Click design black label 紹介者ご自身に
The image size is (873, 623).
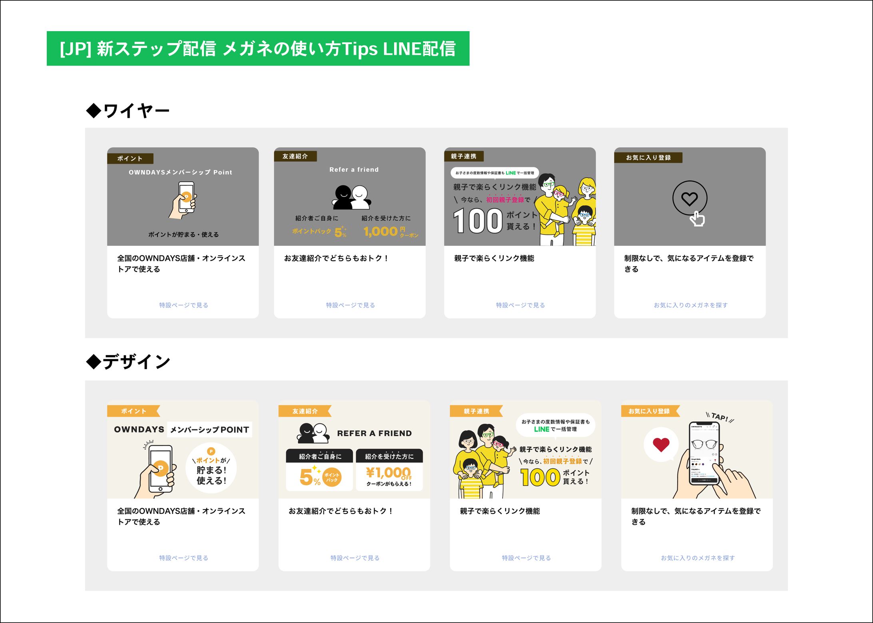tap(320, 456)
